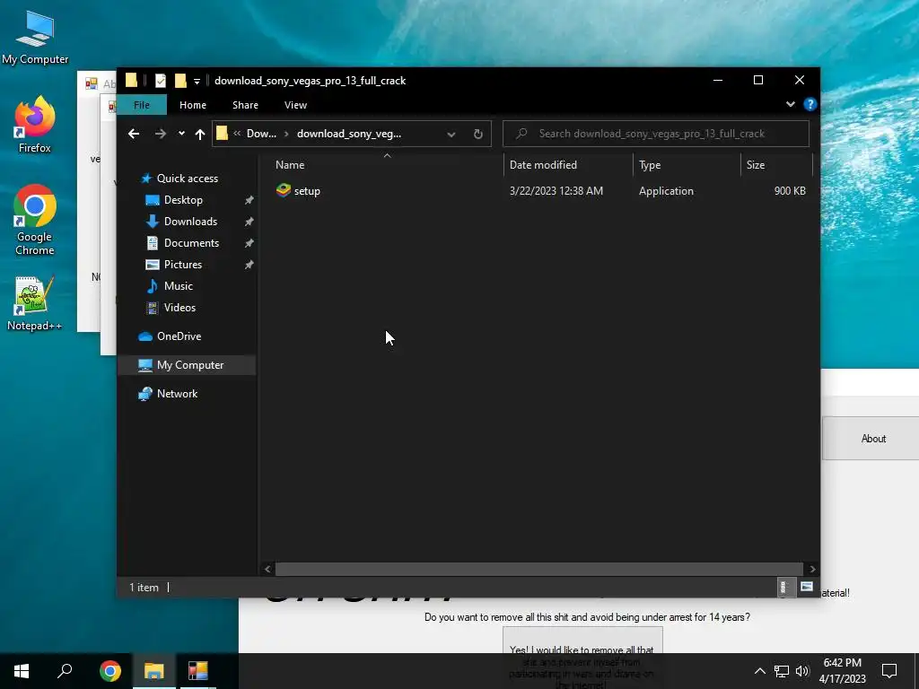Open the View ribbon tab
919x689 pixels.
[x=295, y=105]
